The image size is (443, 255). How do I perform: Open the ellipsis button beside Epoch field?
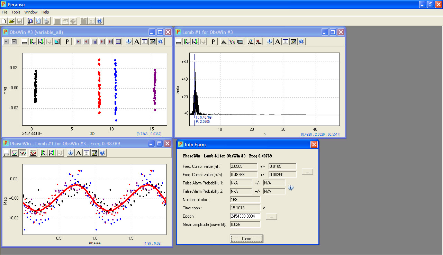click(x=271, y=217)
